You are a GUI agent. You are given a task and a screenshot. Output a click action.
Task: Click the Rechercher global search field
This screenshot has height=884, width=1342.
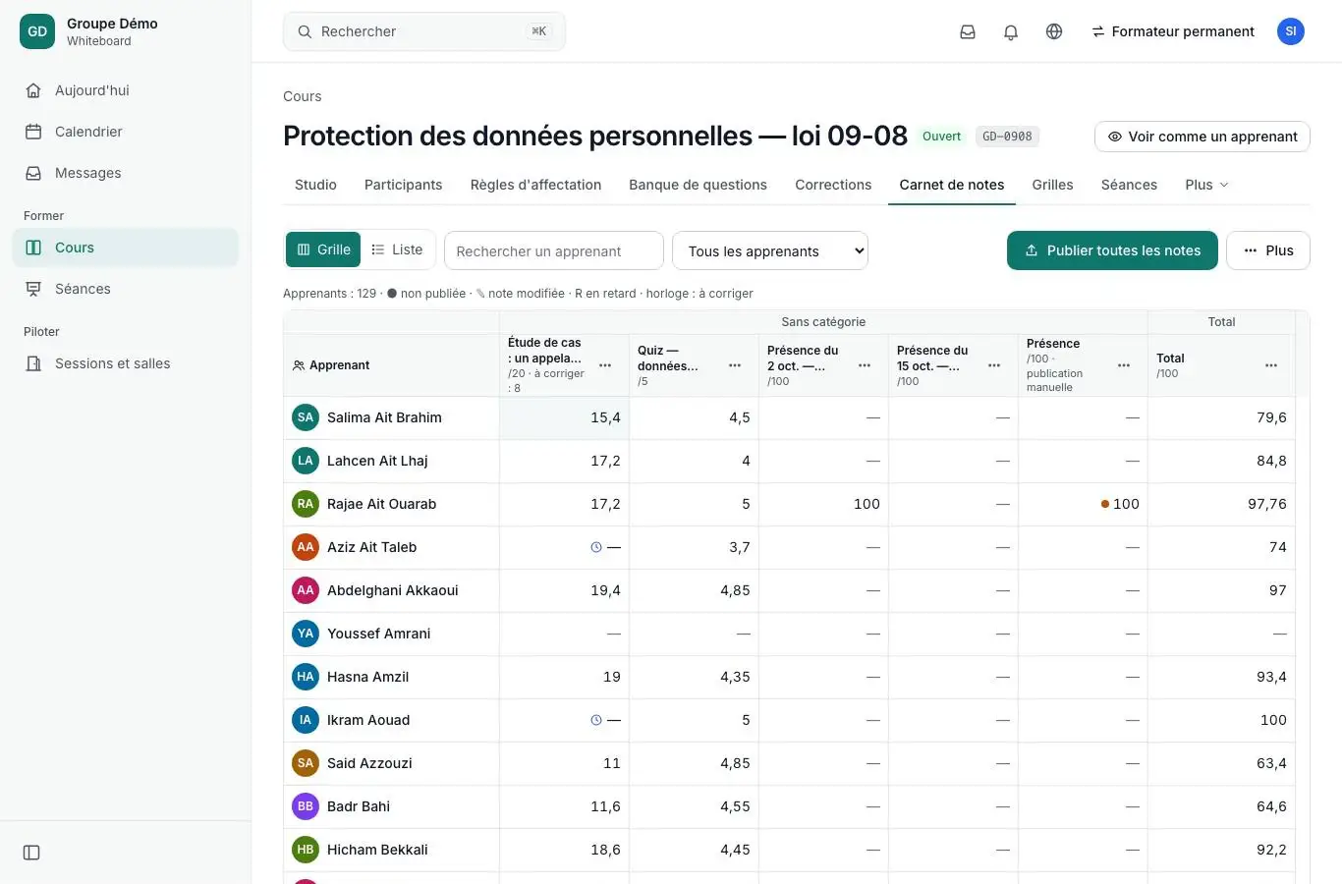tap(424, 31)
